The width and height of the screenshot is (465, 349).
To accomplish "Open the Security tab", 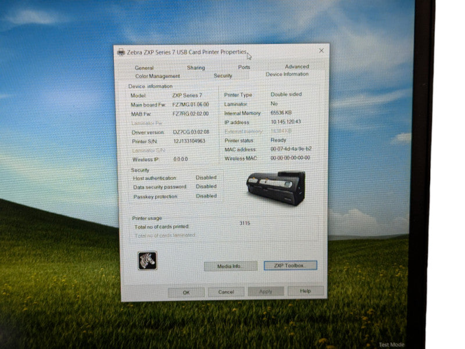I will (x=223, y=76).
